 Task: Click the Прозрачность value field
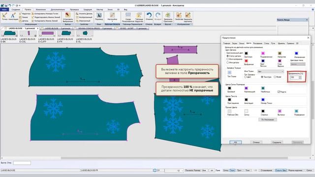pyautogui.click(x=294, y=78)
